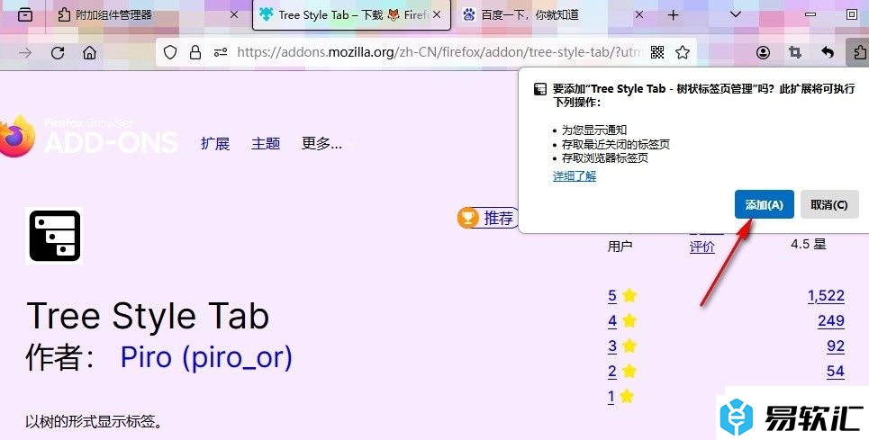Open the 249 four-star reviews count
The height and width of the screenshot is (440, 869).
(x=831, y=321)
